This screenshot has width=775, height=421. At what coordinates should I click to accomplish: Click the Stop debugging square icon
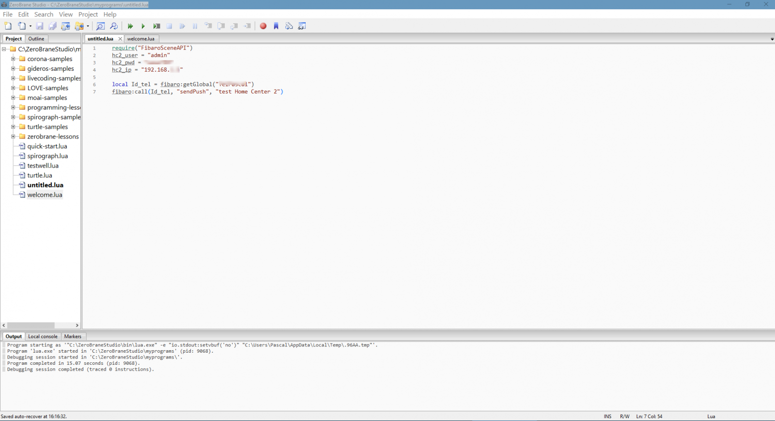pyautogui.click(x=170, y=26)
